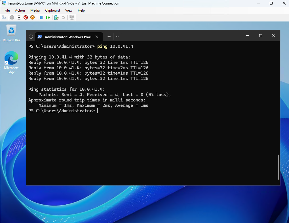Open the Help menu
Viewport: 289px width, 223px height.
(81, 10)
